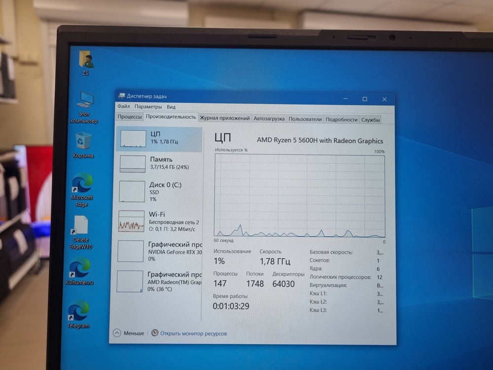Click the Логических процессоров label
Screen dimensions: 493x370
click(x=340, y=277)
